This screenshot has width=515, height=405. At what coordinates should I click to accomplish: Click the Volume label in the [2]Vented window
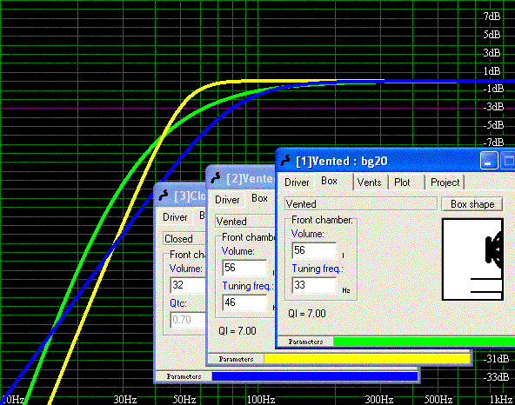(x=237, y=251)
